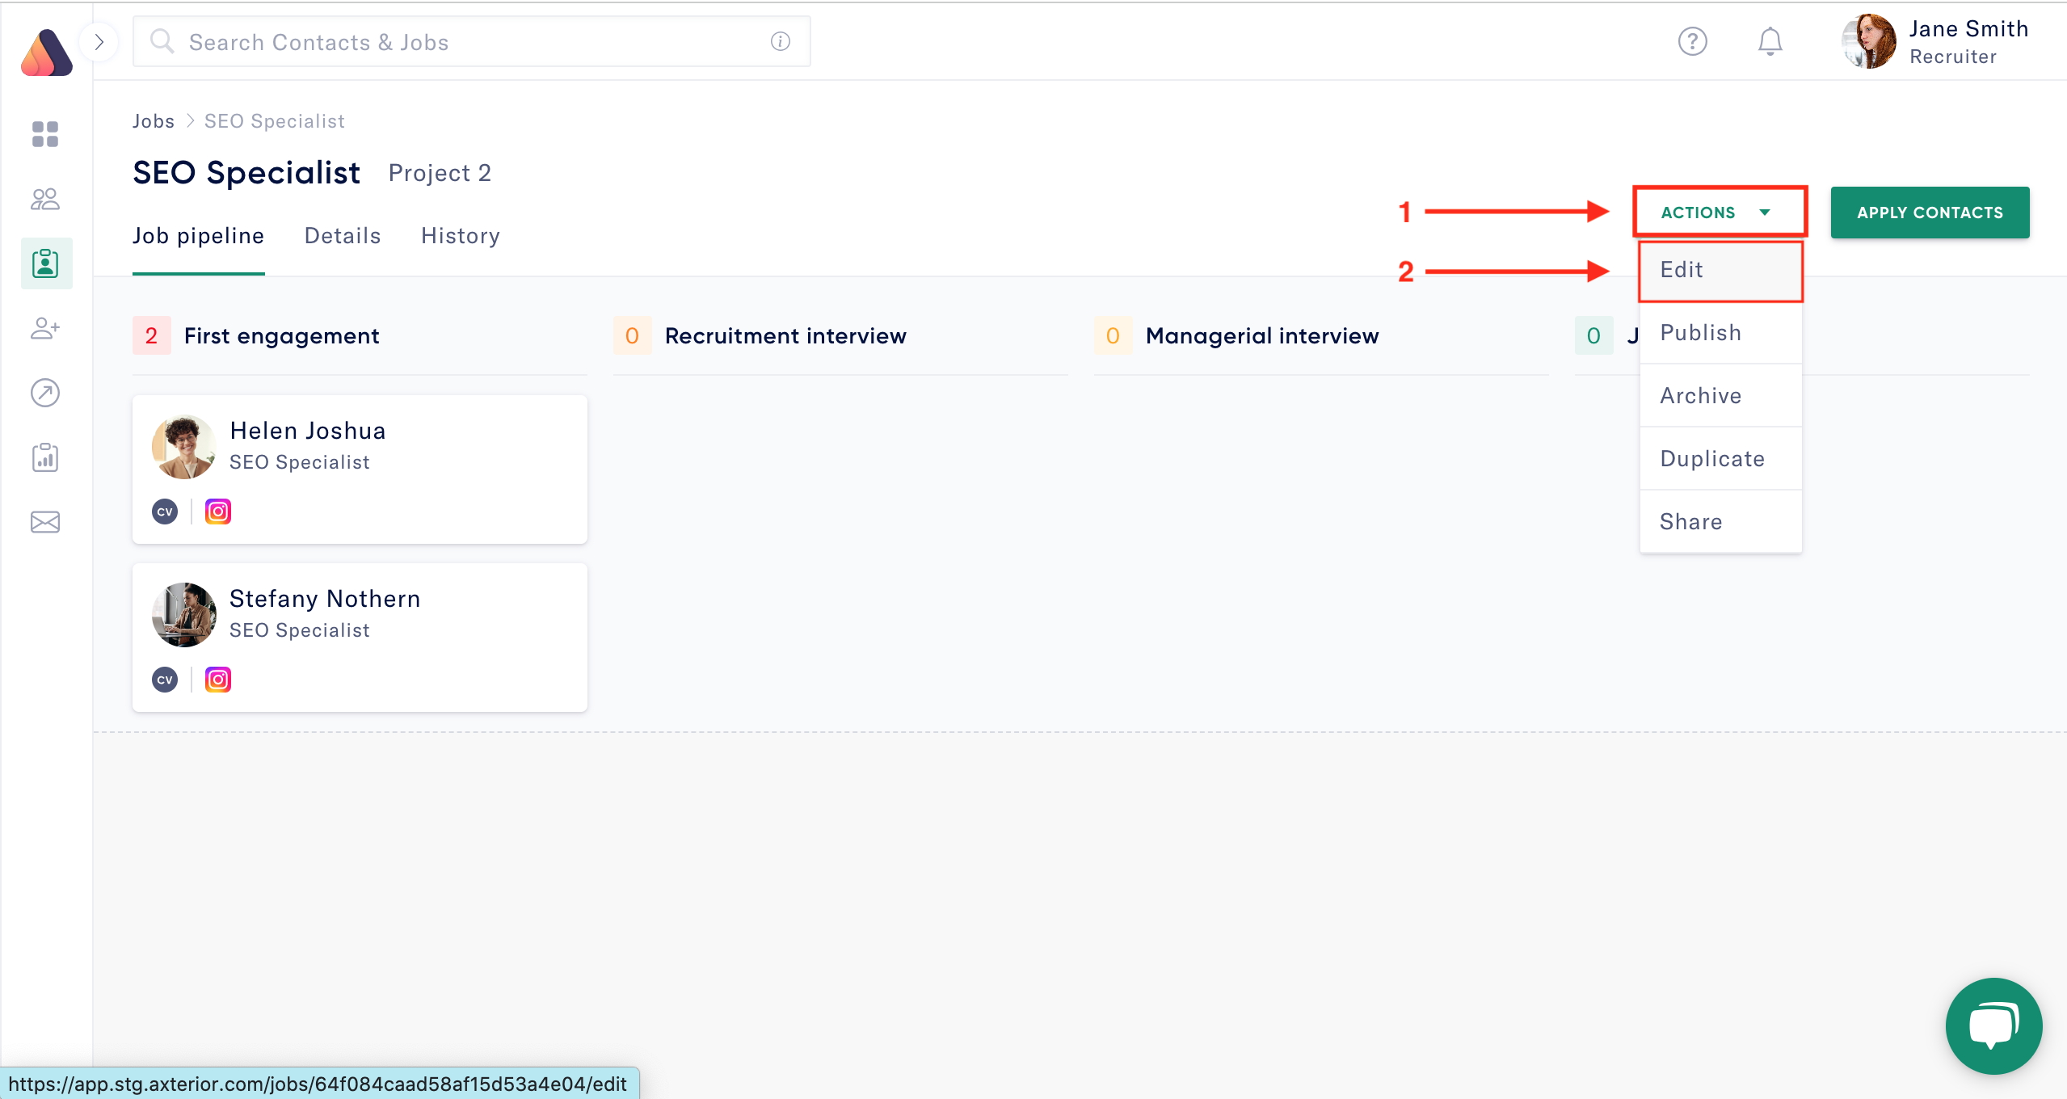Image resolution: width=2067 pixels, height=1099 pixels.
Task: Open the search info tooltip icon
Action: tap(780, 41)
